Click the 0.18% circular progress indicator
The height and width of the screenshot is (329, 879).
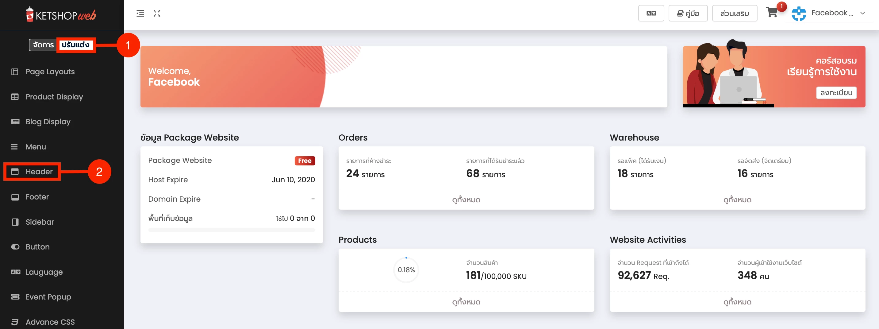point(406,270)
